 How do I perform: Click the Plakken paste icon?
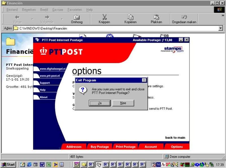(x=157, y=17)
